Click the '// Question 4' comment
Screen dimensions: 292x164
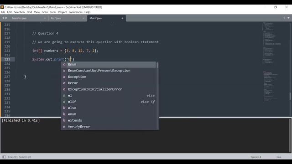pyautogui.click(x=45, y=33)
